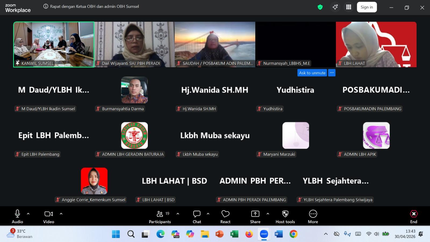Open PowerPoint from the taskbar
This screenshot has height=242, width=430.
(220, 234)
